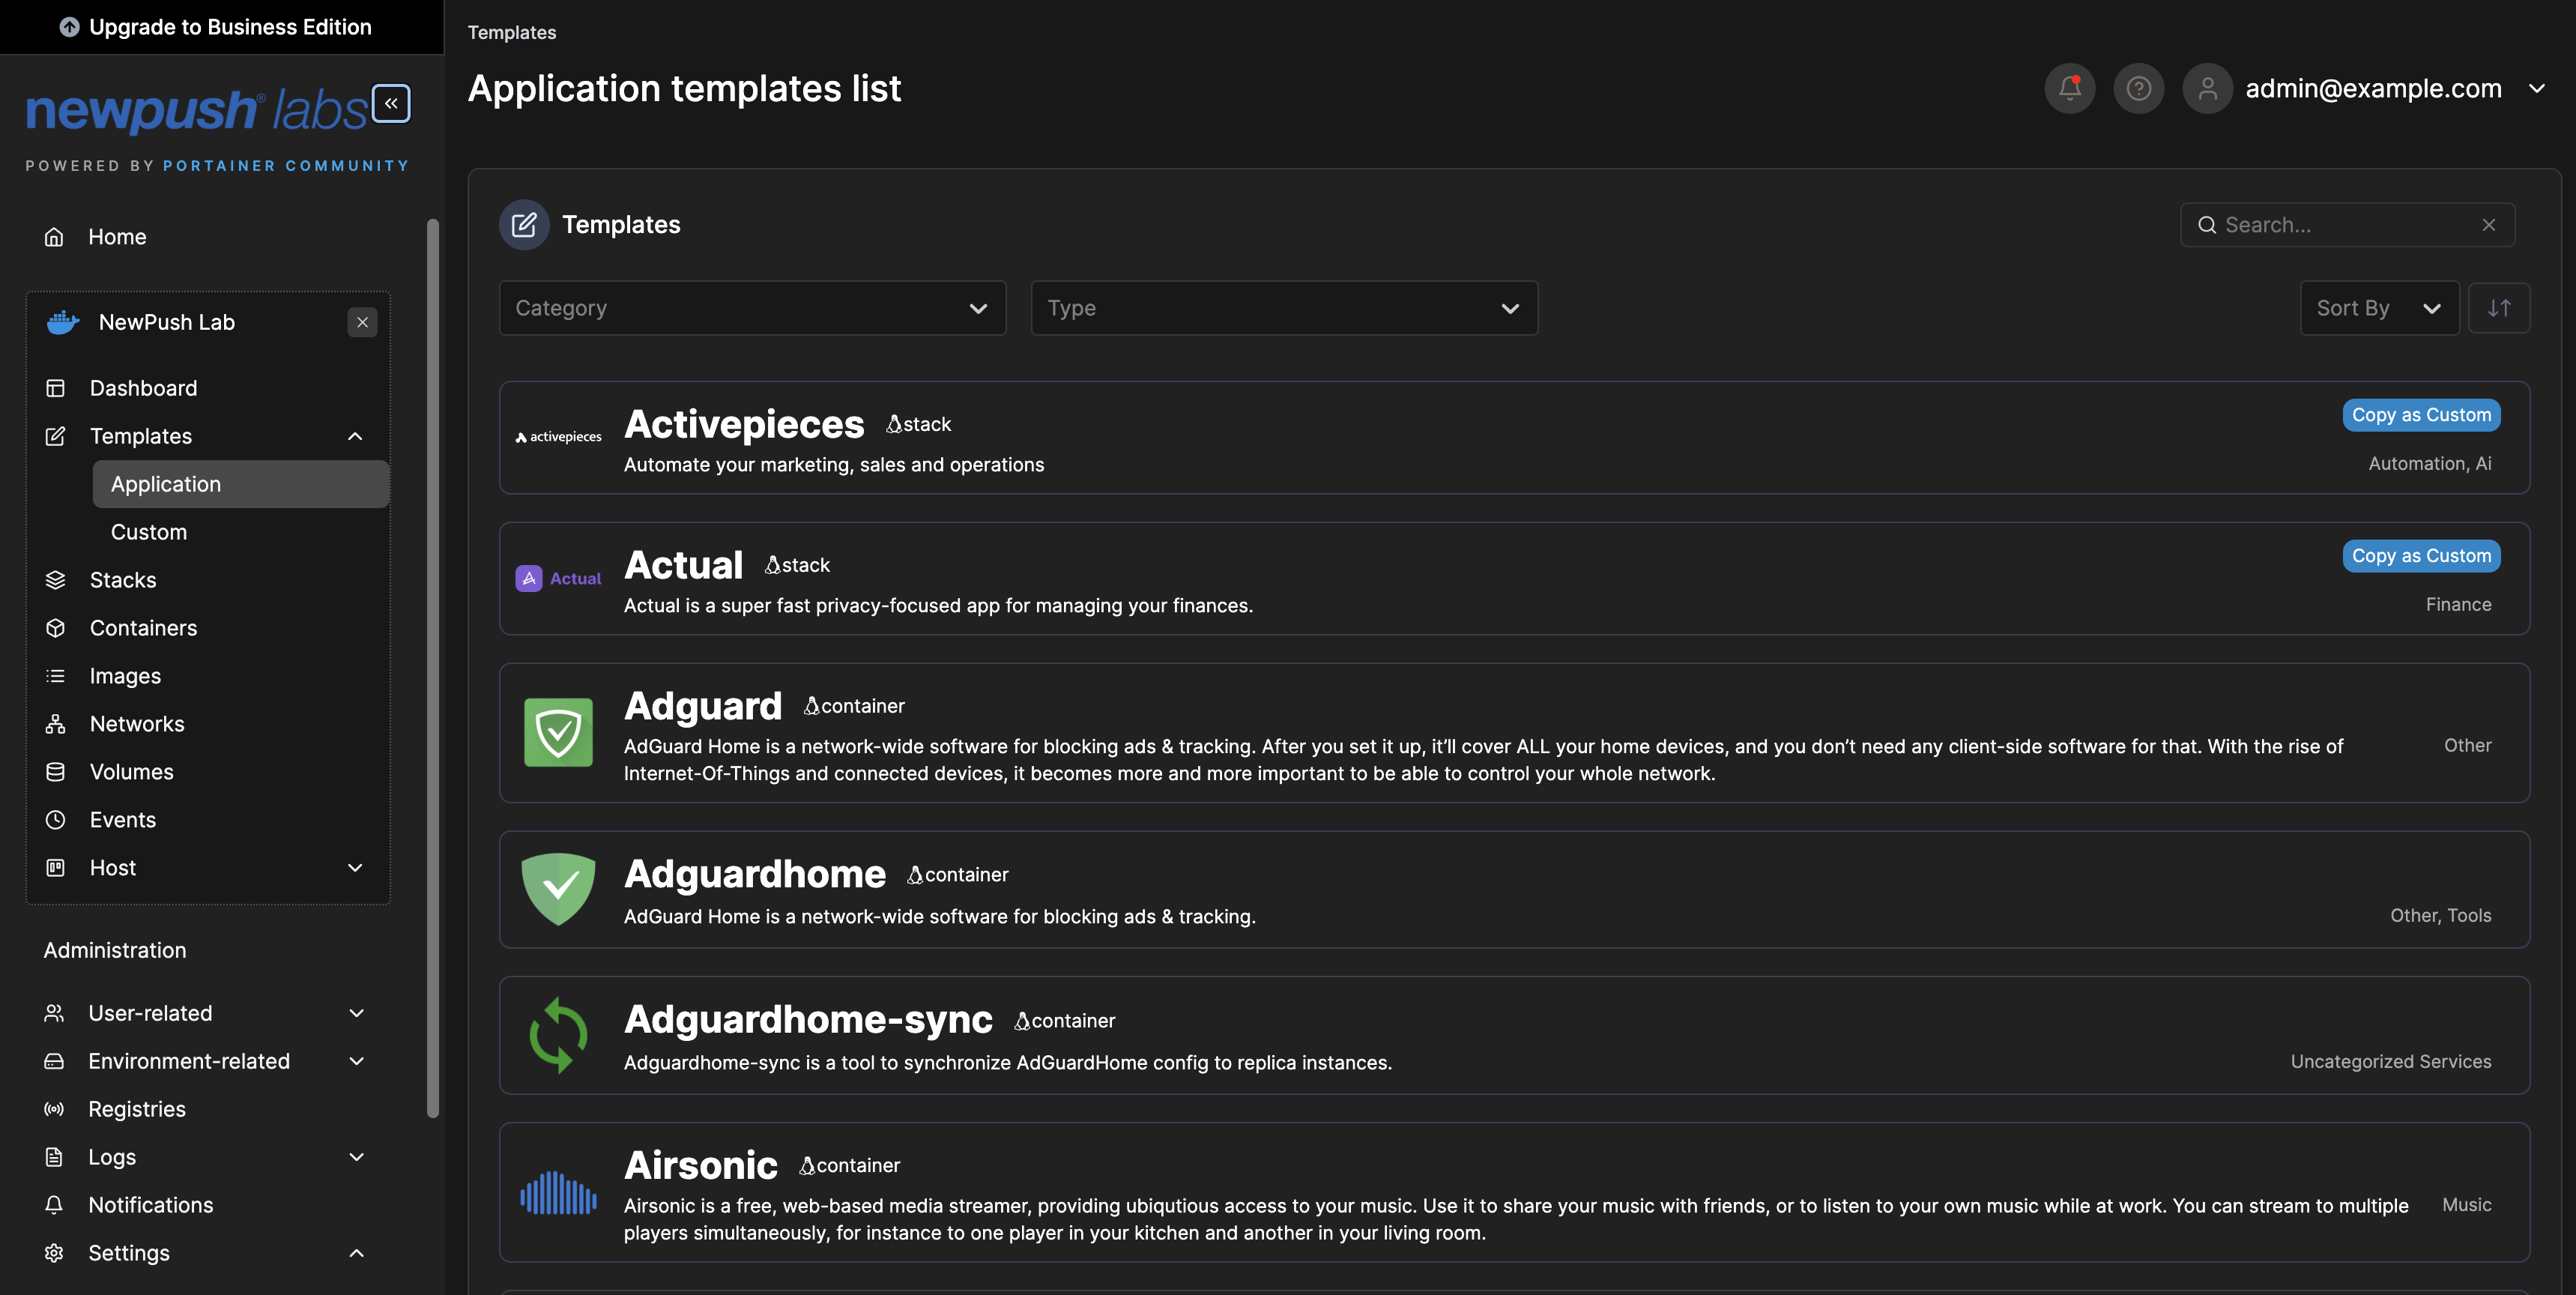
Task: Click the Settings gear icon
Action: click(54, 1253)
